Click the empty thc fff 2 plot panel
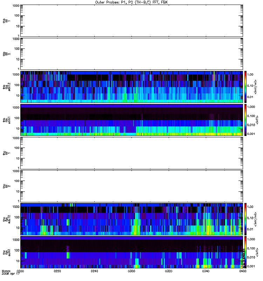 coord(132,186)
